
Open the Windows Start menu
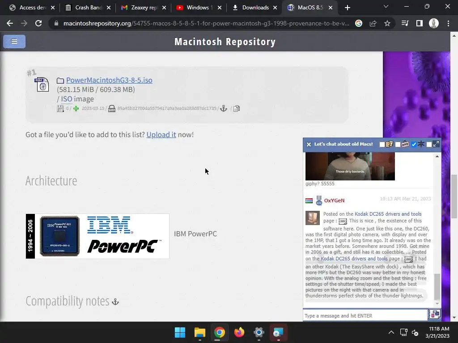[x=180, y=332]
